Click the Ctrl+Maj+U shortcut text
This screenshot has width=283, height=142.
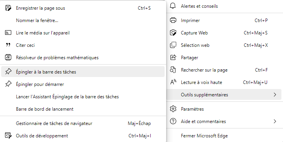255,82
